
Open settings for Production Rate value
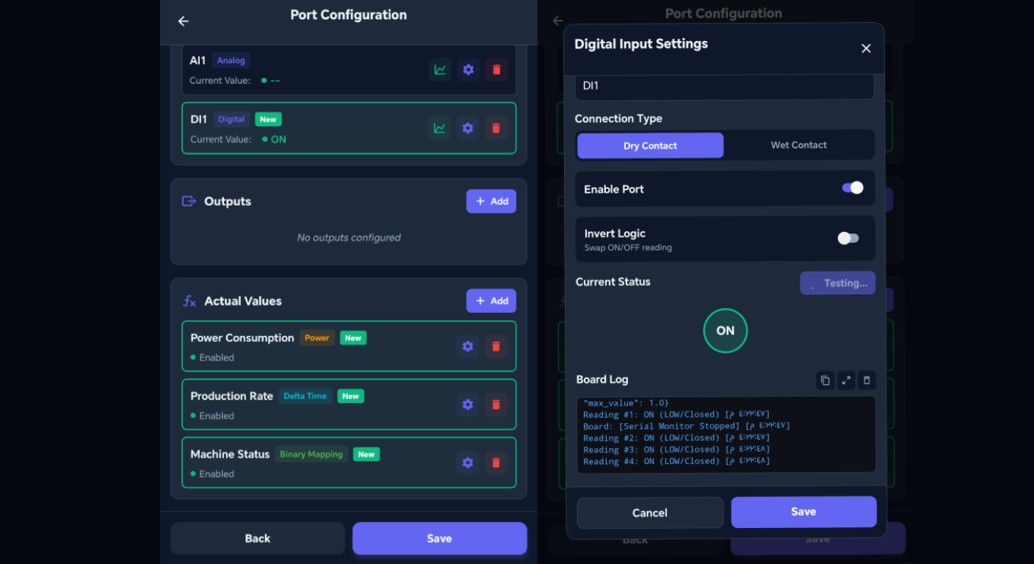[x=468, y=405]
